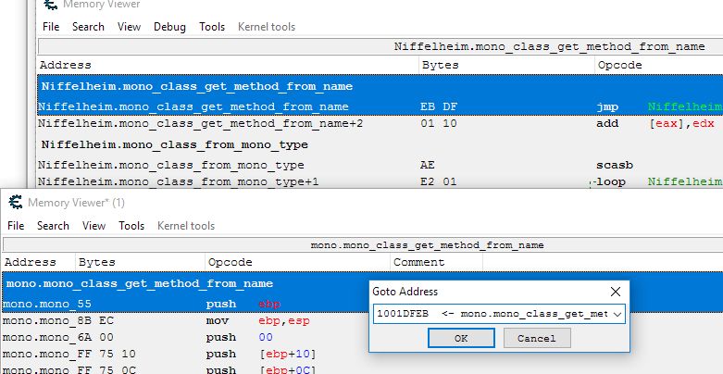Open Tools menu in Memory Viewer* (1) window
This screenshot has height=374, width=723.
click(131, 226)
